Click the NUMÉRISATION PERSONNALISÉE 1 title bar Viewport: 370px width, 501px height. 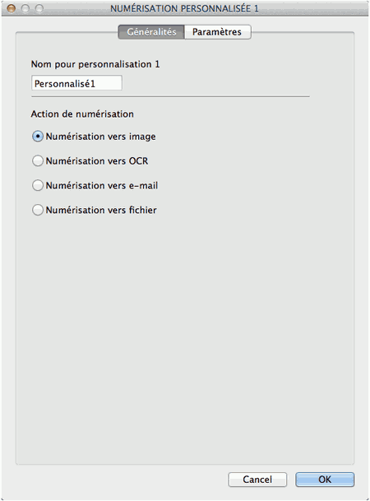pyautogui.click(x=184, y=8)
